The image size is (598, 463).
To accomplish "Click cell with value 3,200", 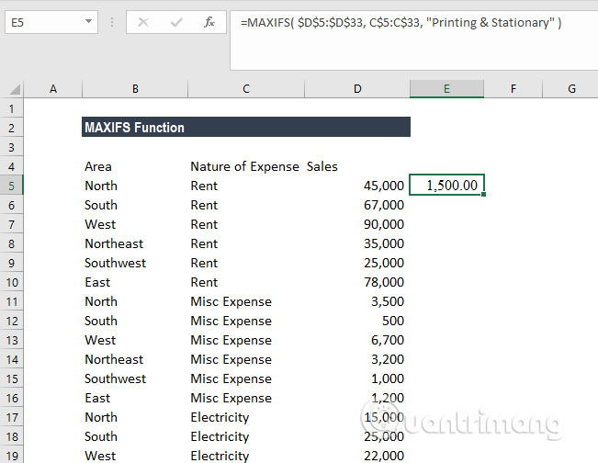I will click(x=357, y=359).
